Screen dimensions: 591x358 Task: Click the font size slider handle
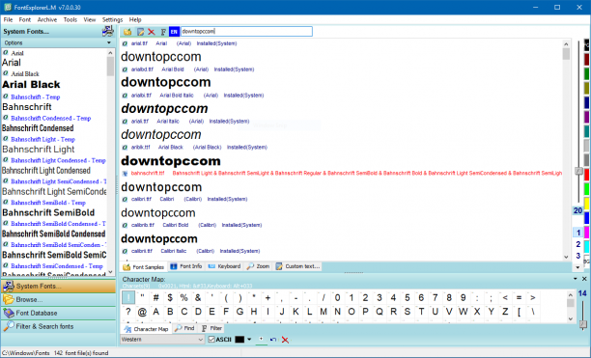click(578, 171)
